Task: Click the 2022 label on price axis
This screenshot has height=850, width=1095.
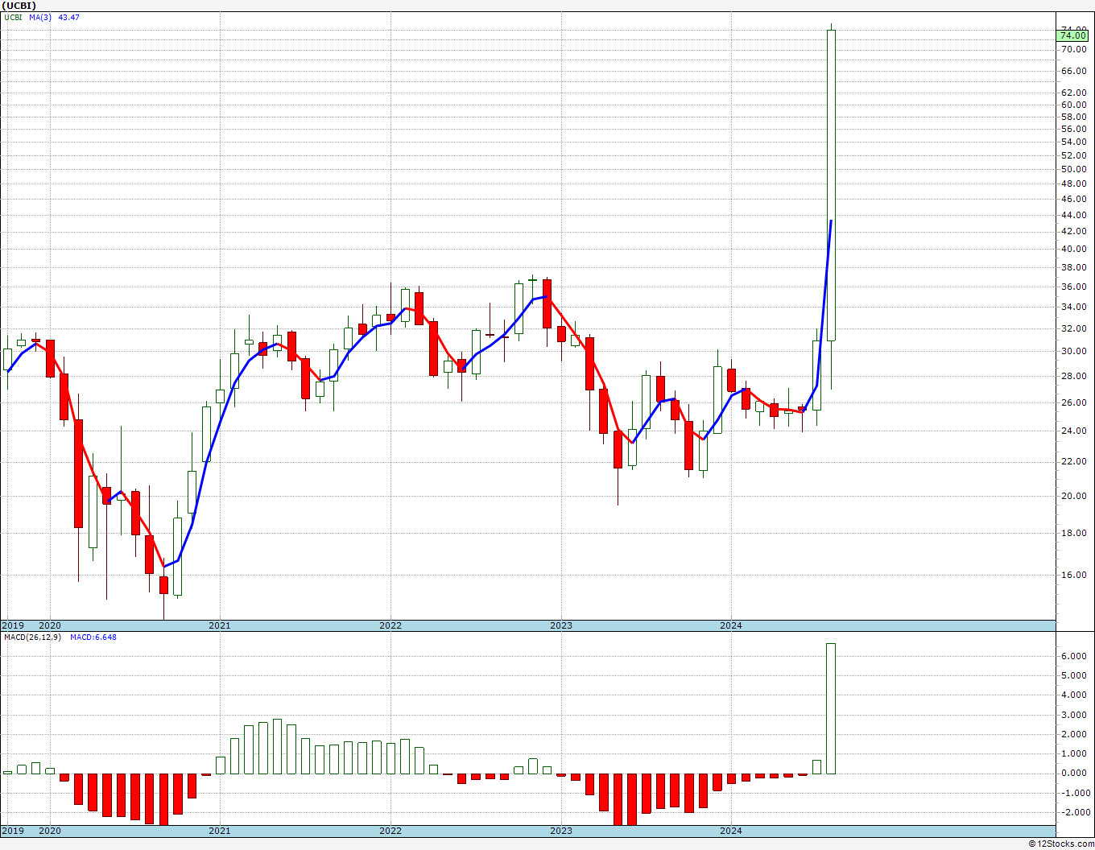Action: tap(390, 625)
